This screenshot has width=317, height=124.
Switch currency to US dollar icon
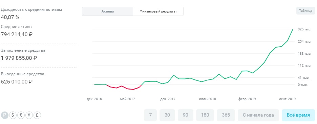[x=13, y=115]
